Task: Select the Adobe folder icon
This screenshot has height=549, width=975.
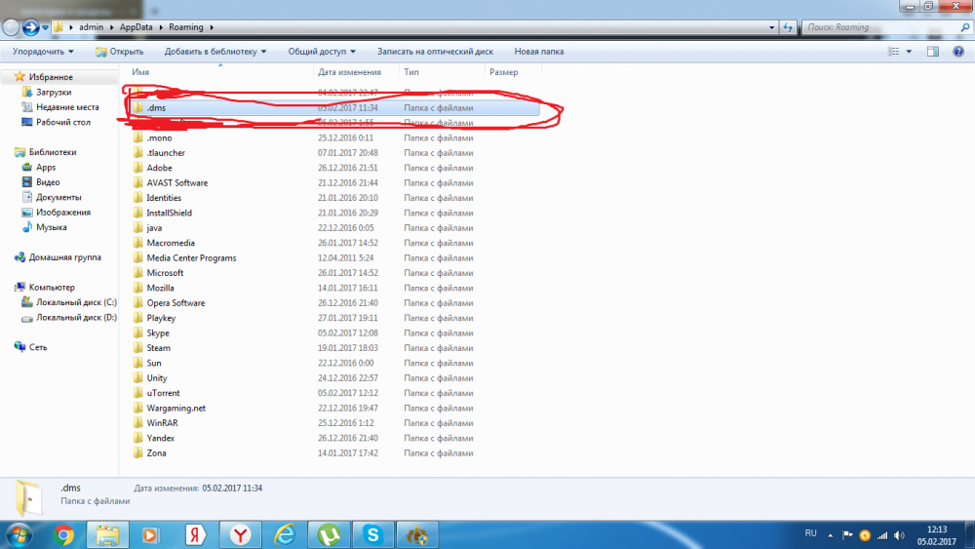Action: pos(138,168)
